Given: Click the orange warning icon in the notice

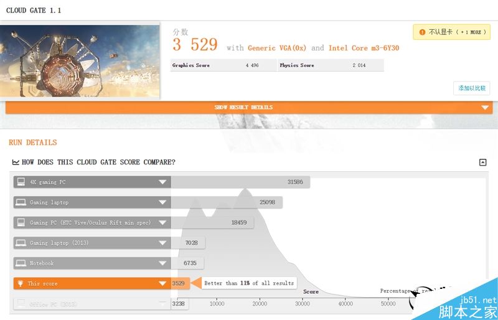Looking at the screenshot, I should pyautogui.click(x=422, y=32).
